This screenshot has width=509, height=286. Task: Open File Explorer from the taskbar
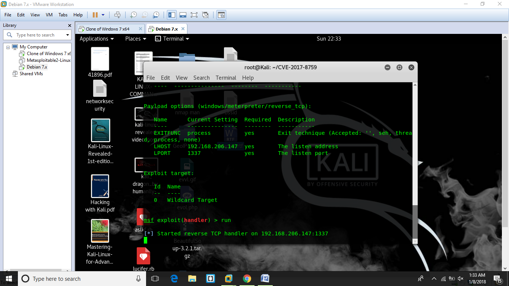tap(192, 279)
